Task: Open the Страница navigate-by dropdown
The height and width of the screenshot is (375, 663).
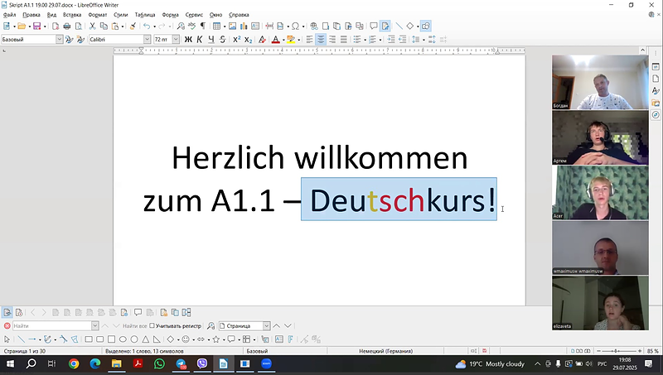Action: click(266, 326)
